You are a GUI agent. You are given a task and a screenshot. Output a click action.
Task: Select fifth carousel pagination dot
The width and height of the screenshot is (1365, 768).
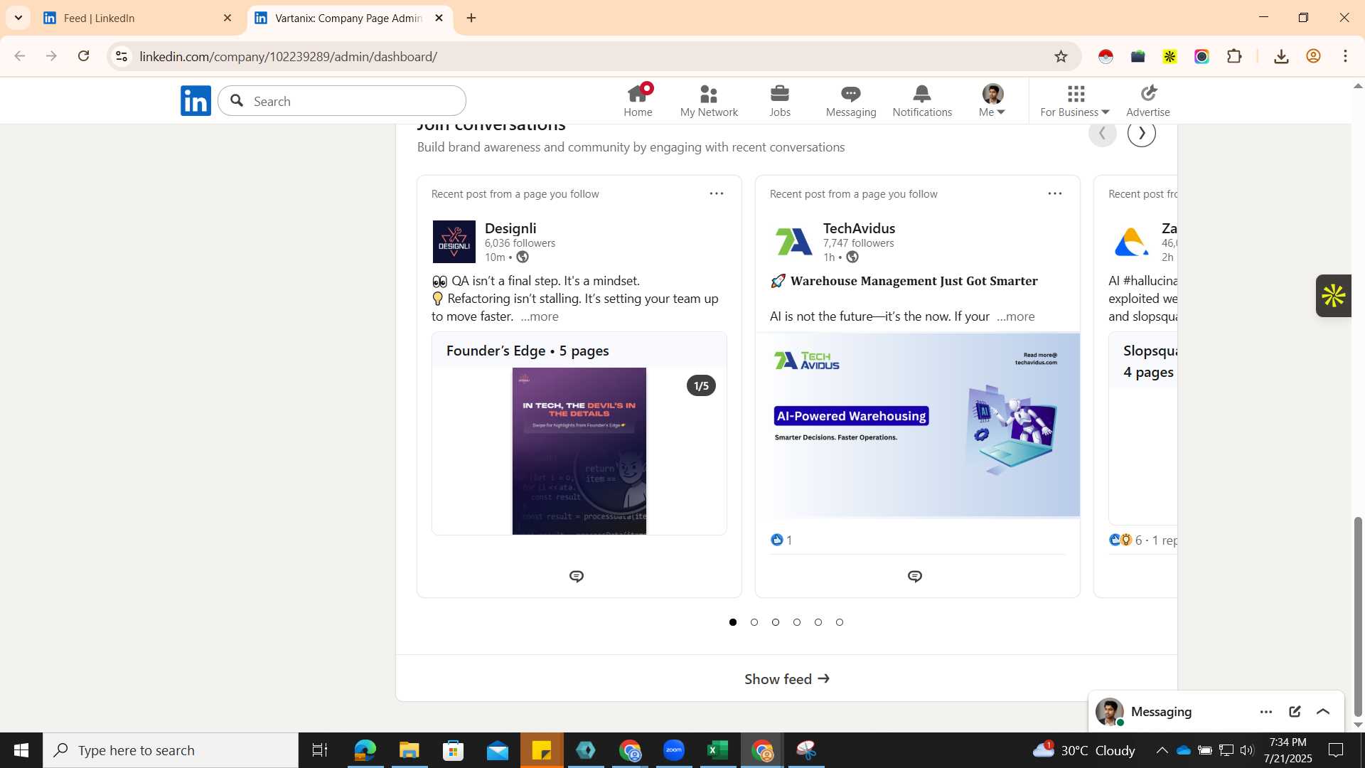818,622
